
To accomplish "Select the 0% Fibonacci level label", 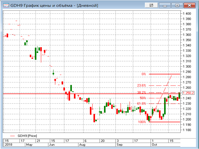I will tap(144, 74).
